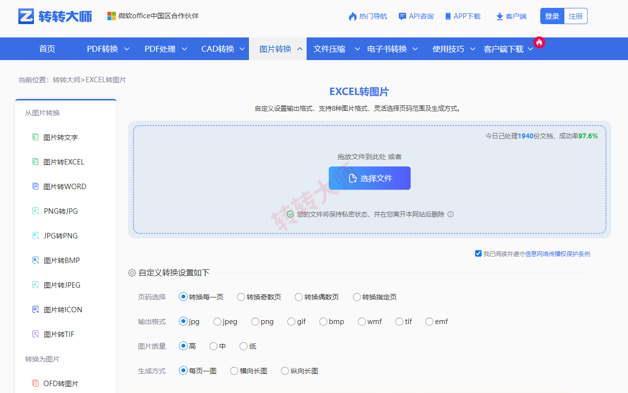The height and width of the screenshot is (393, 628).
Task: Open the 电子书转换 menu item
Action: 387,49
